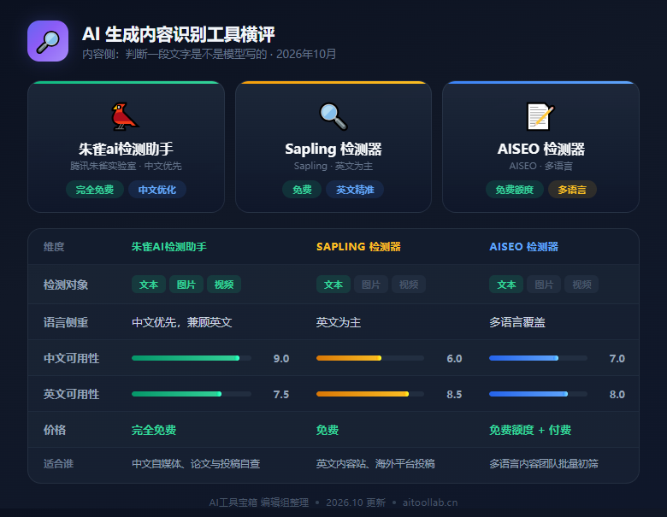Click the 7.5 score value
The height and width of the screenshot is (517, 667).
(281, 395)
